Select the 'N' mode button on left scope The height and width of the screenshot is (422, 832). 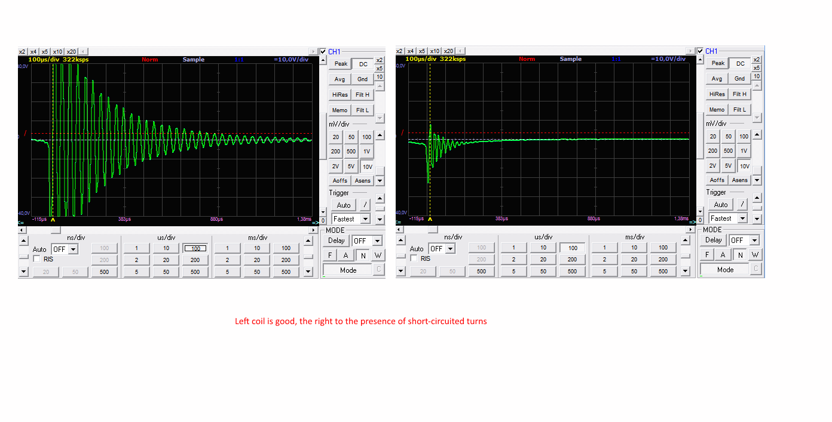[x=363, y=255]
